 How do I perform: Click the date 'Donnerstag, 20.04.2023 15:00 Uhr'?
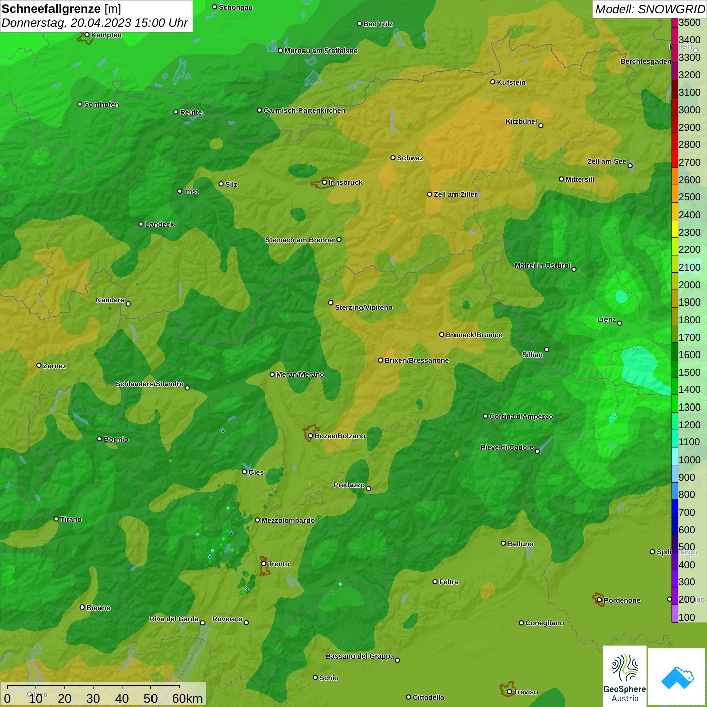click(94, 23)
